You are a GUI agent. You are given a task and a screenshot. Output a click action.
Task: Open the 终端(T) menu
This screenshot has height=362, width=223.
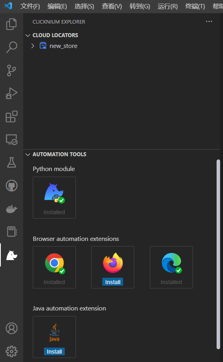(195, 6)
